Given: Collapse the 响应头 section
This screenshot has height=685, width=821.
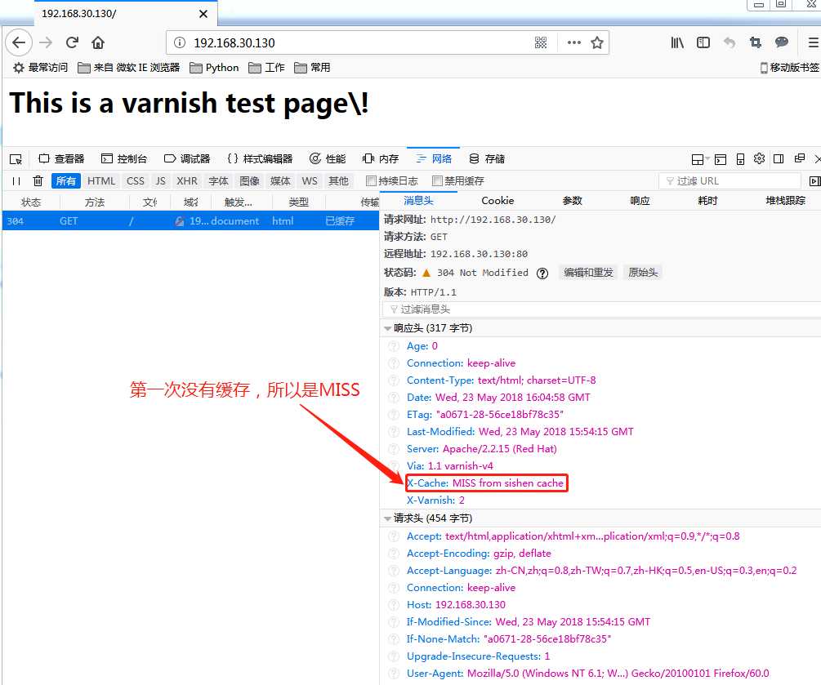Looking at the screenshot, I should coord(387,328).
